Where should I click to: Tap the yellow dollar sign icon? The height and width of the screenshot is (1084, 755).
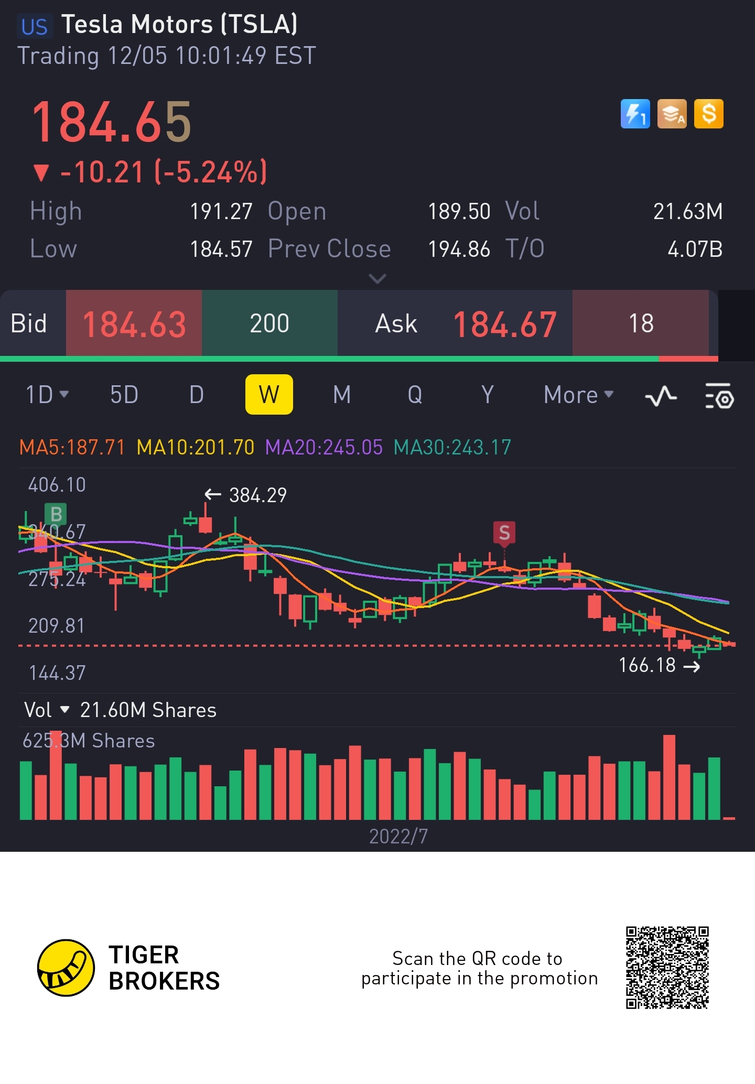click(708, 114)
